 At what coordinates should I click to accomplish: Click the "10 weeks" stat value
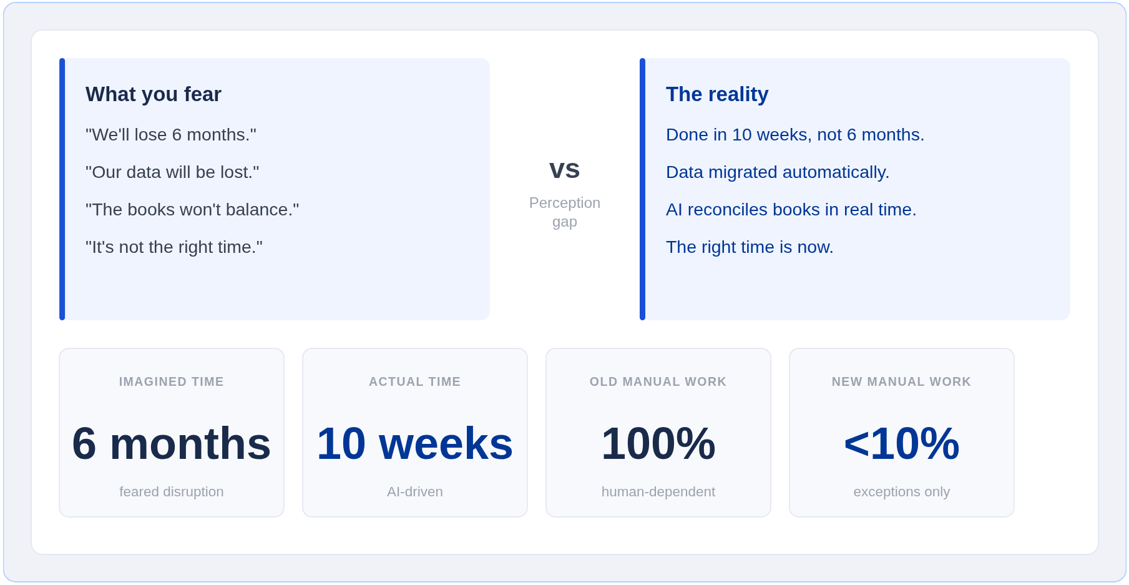(x=414, y=443)
